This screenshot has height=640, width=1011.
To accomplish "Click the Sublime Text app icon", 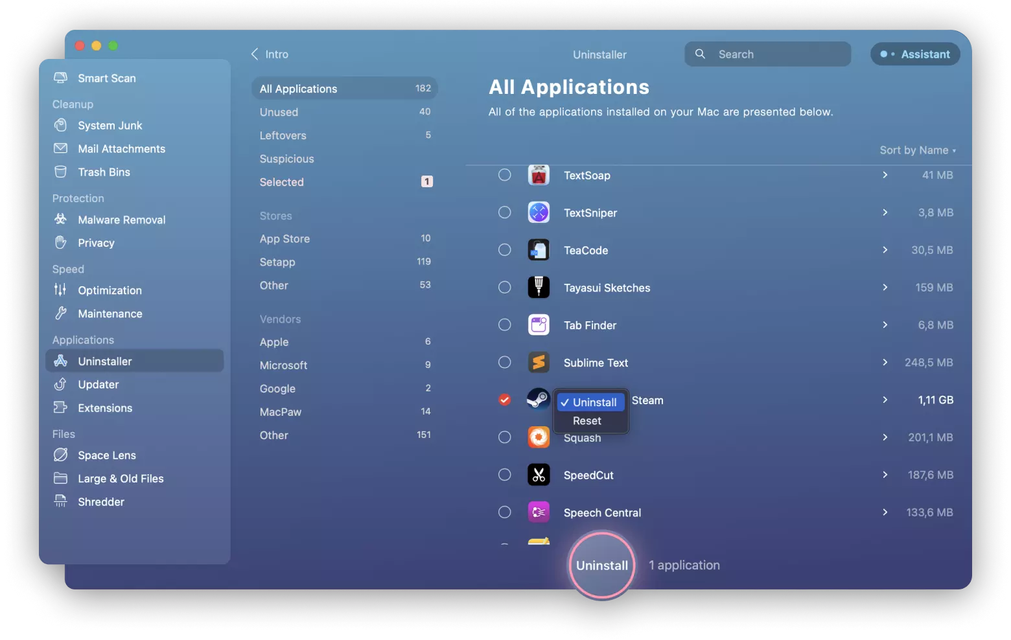I will pos(539,362).
